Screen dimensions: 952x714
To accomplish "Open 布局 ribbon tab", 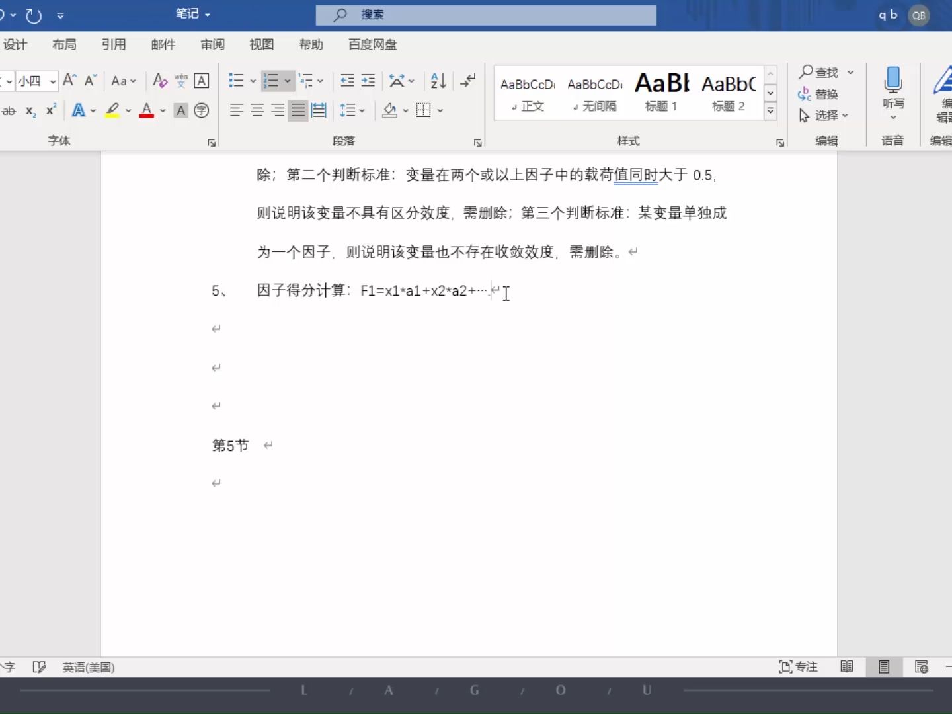I will pyautogui.click(x=64, y=45).
